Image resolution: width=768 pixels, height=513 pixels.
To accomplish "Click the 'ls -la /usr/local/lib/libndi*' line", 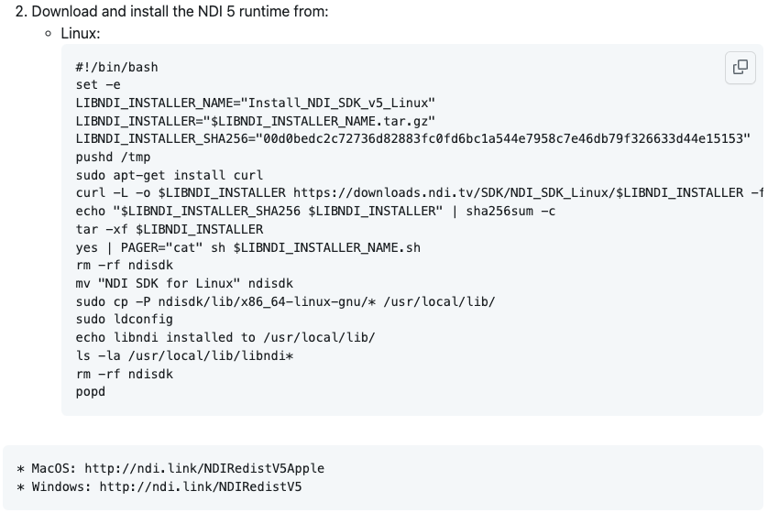I will (x=184, y=355).
